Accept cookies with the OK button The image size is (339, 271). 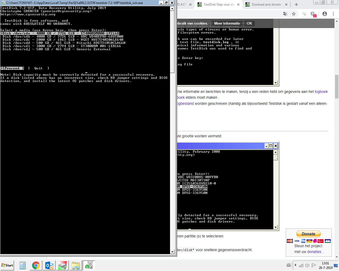[x=249, y=23]
